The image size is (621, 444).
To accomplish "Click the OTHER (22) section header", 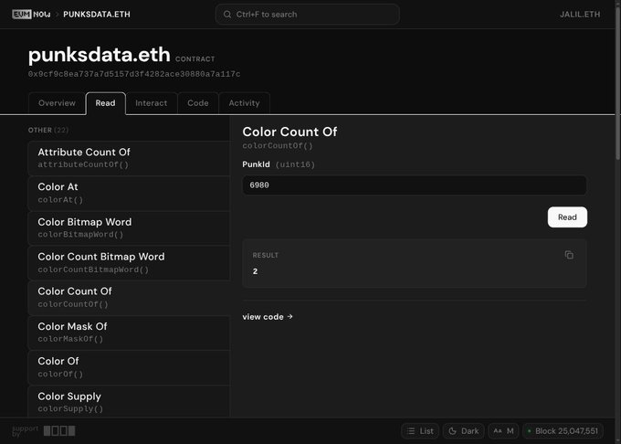I will (x=47, y=130).
